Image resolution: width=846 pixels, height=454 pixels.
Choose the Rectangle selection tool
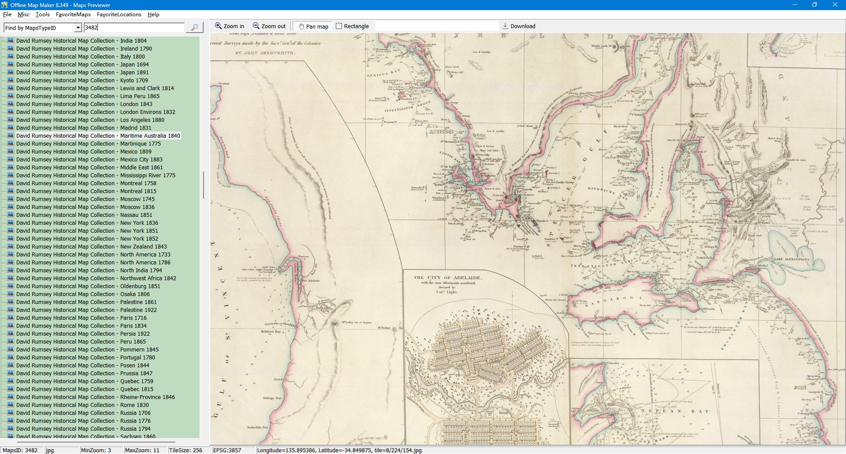click(352, 26)
